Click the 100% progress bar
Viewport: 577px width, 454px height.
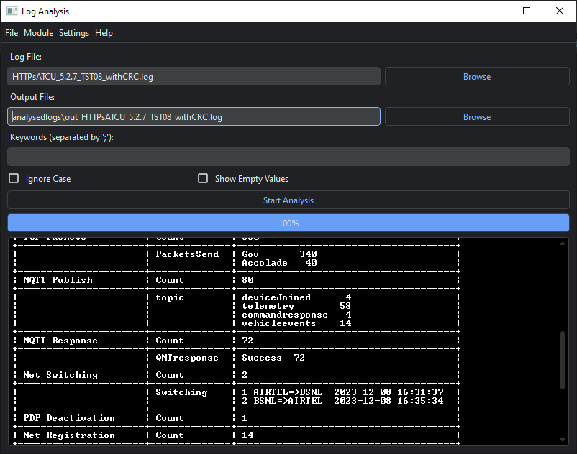pos(288,223)
